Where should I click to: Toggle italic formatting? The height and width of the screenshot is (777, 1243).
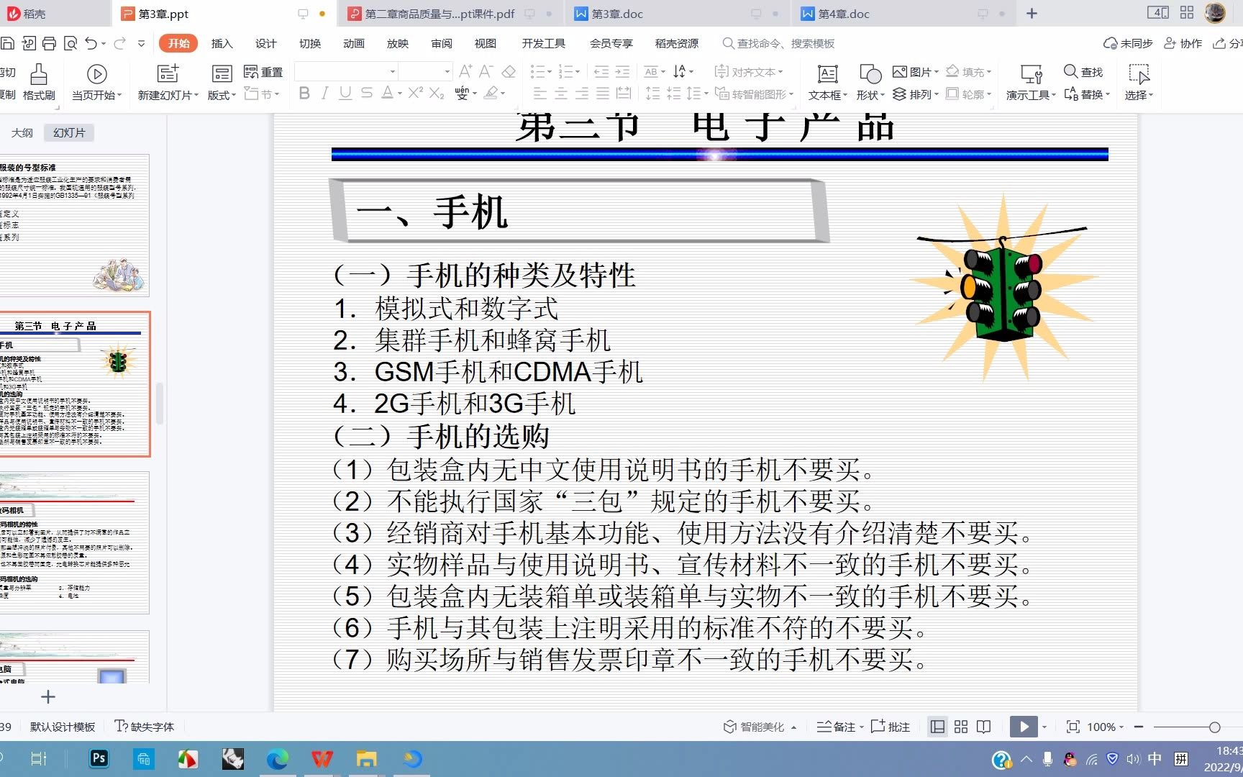coord(324,94)
